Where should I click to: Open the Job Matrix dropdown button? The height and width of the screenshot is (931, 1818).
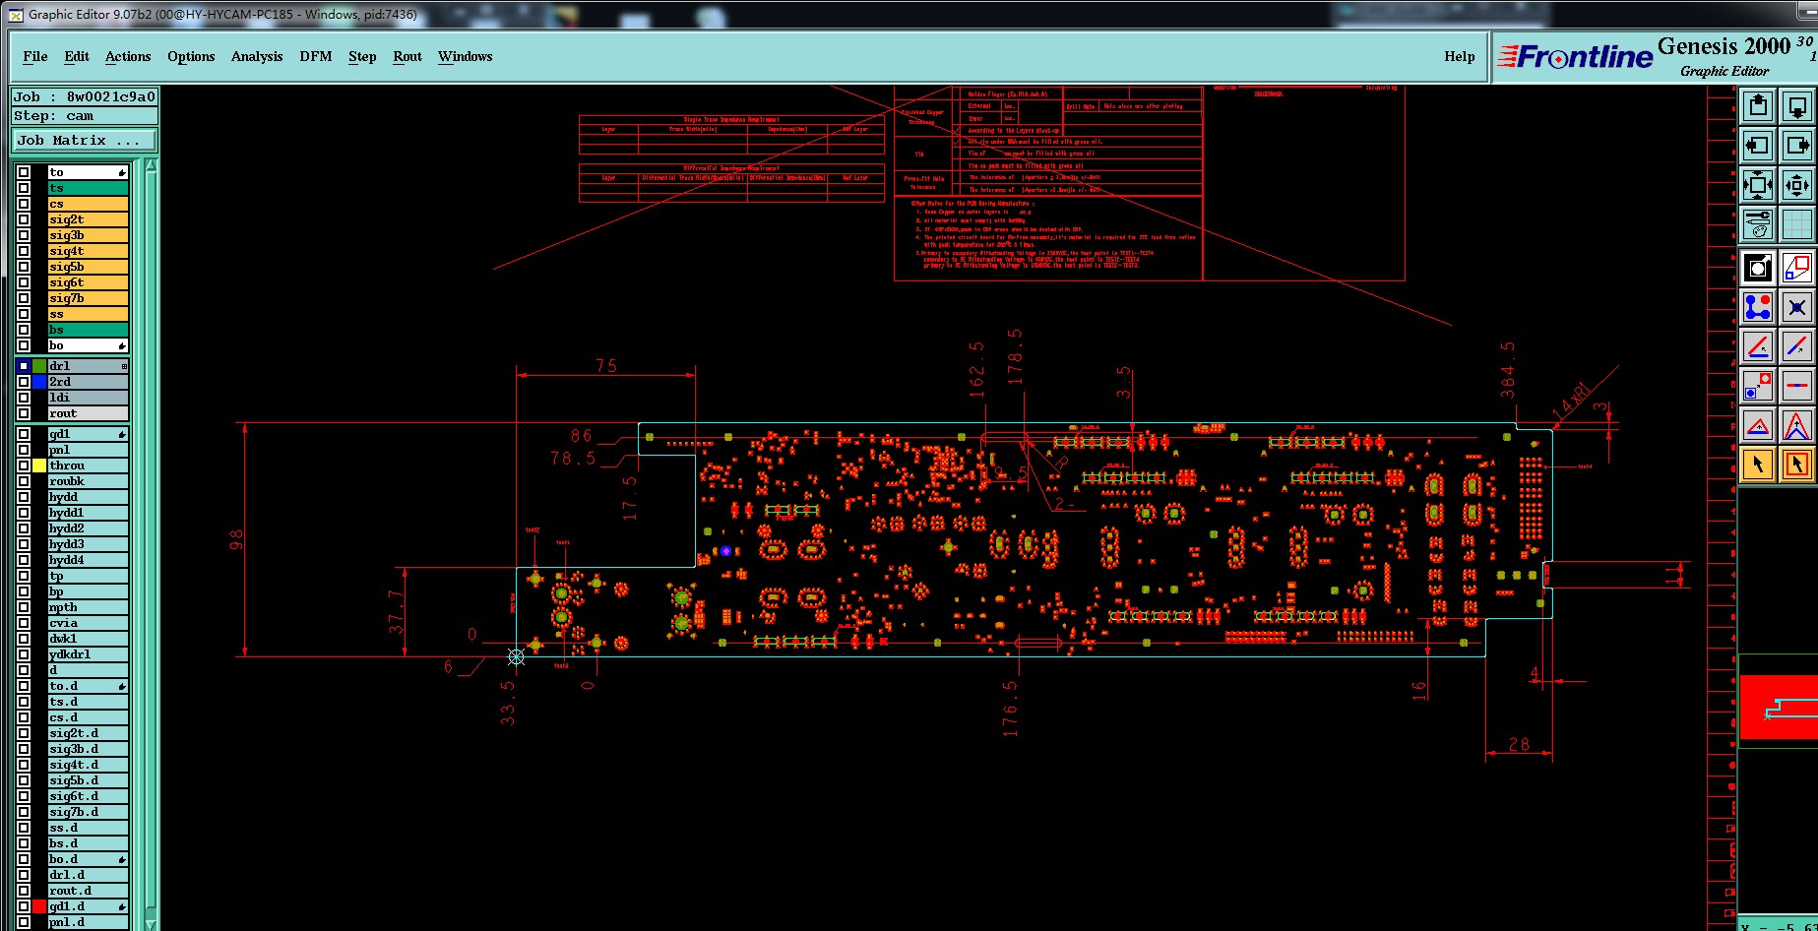point(85,140)
